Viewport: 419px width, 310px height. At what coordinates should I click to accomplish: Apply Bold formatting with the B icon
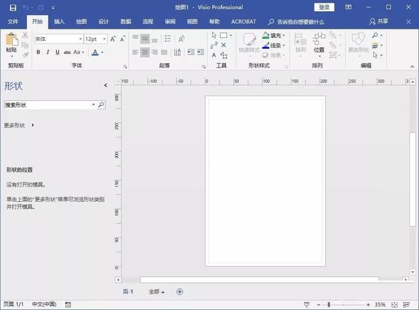39,52
